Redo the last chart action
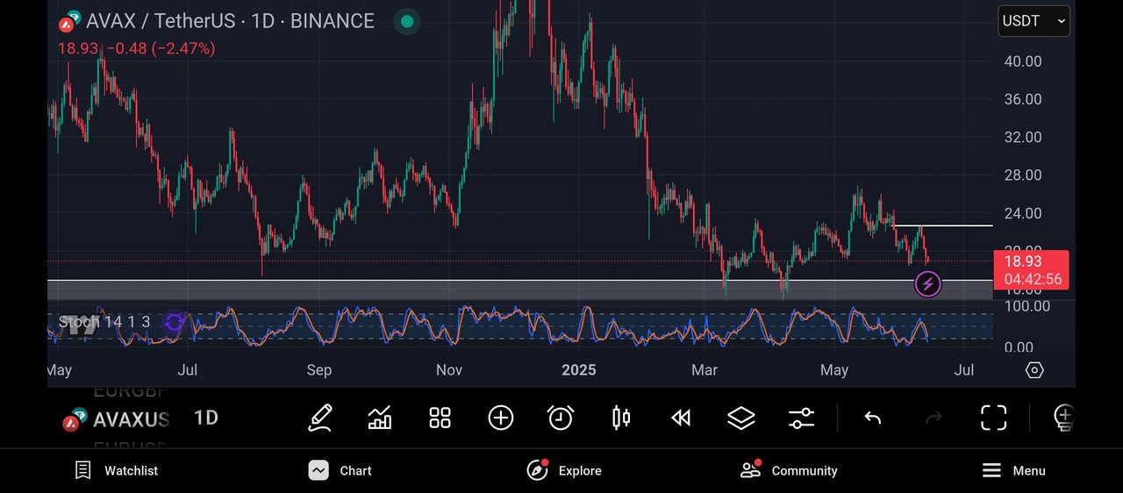Screen dimensions: 1123x493 click(933, 418)
